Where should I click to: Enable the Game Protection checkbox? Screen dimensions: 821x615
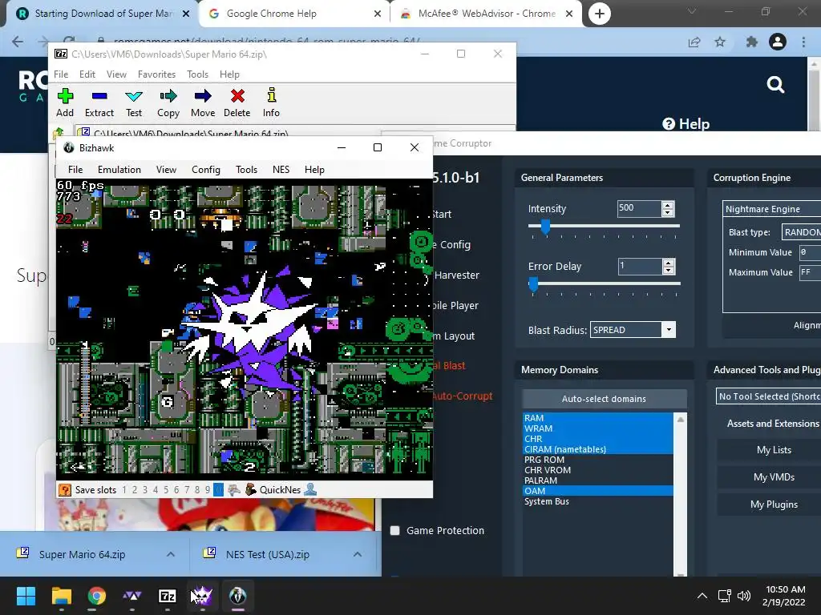coord(394,530)
